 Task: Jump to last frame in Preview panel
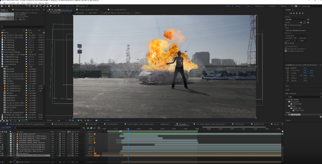tap(303, 13)
